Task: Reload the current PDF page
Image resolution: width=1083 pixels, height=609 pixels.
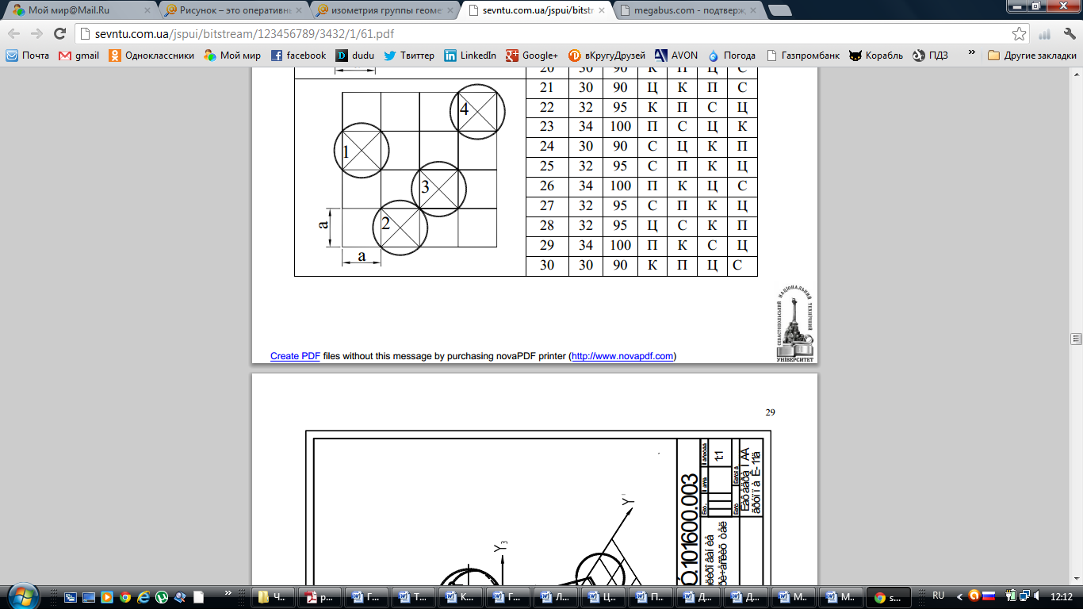Action: pyautogui.click(x=59, y=34)
